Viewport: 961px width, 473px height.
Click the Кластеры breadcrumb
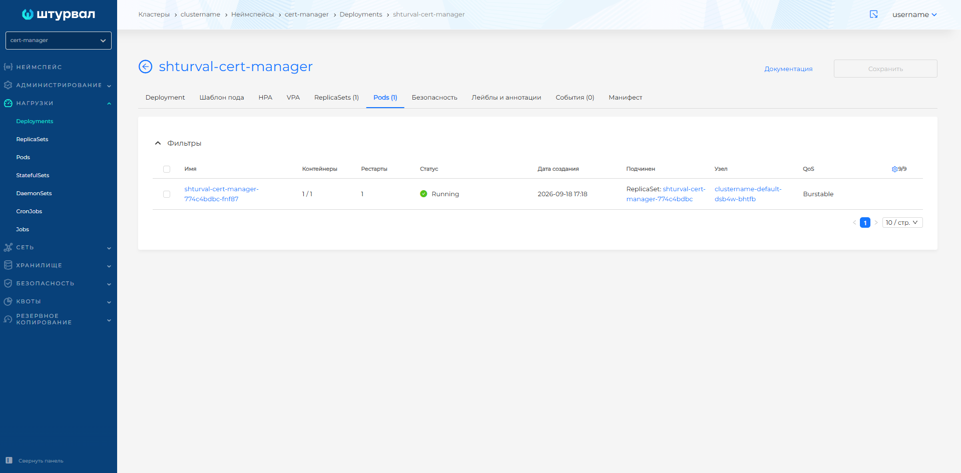tap(154, 15)
